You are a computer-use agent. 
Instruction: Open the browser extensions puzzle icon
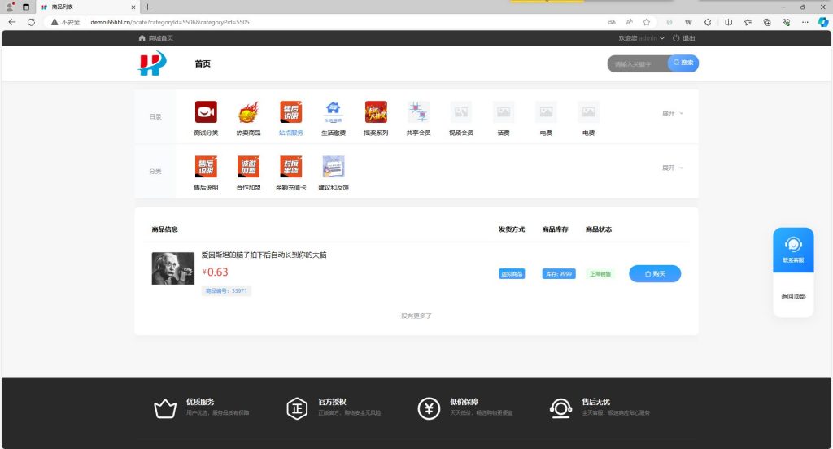(708, 22)
